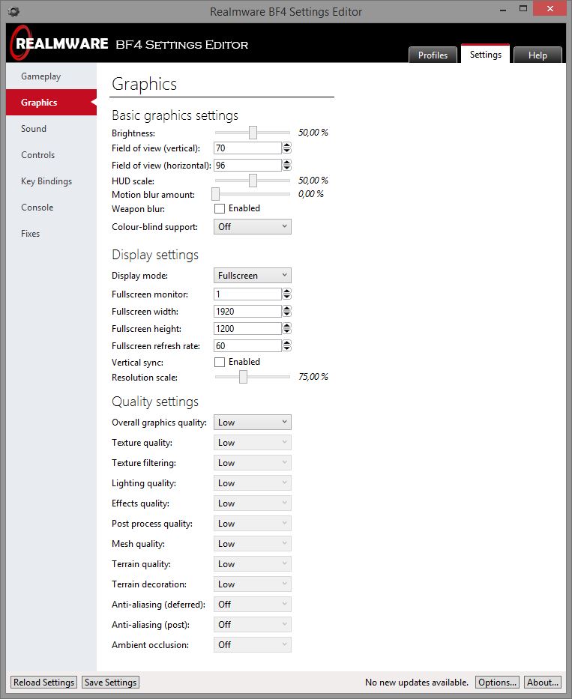Viewport: 572px width, 699px height.
Task: Open the Help tab
Action: (538, 55)
